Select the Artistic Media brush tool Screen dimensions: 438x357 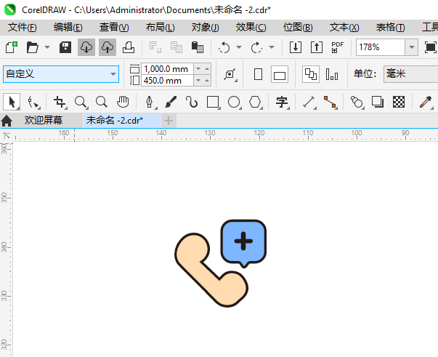[x=171, y=102]
